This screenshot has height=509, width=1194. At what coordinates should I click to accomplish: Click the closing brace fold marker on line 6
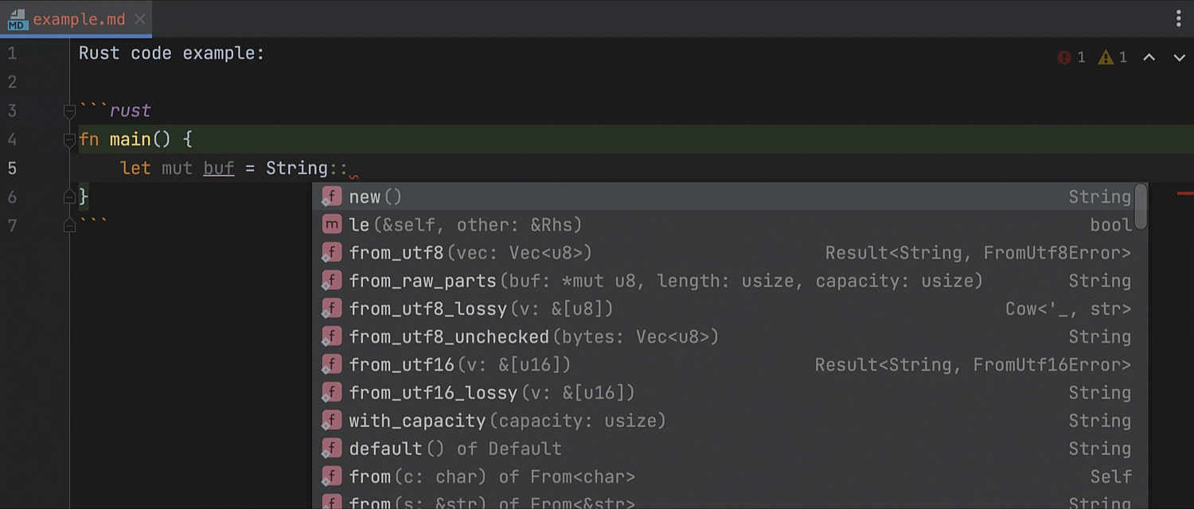point(69,197)
